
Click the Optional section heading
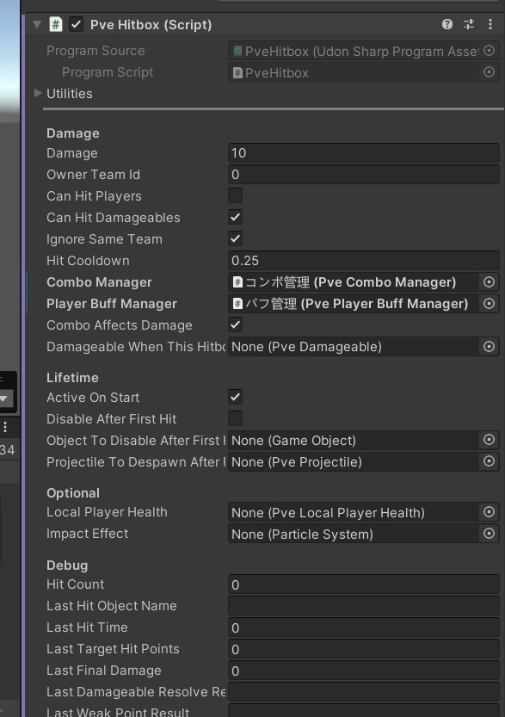(72, 493)
